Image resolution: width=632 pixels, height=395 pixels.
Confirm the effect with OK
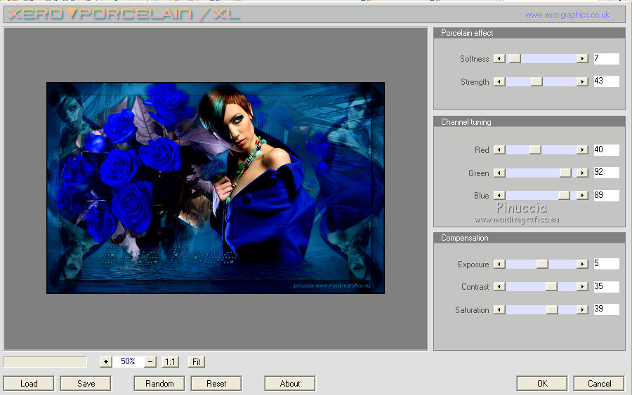pos(542,384)
